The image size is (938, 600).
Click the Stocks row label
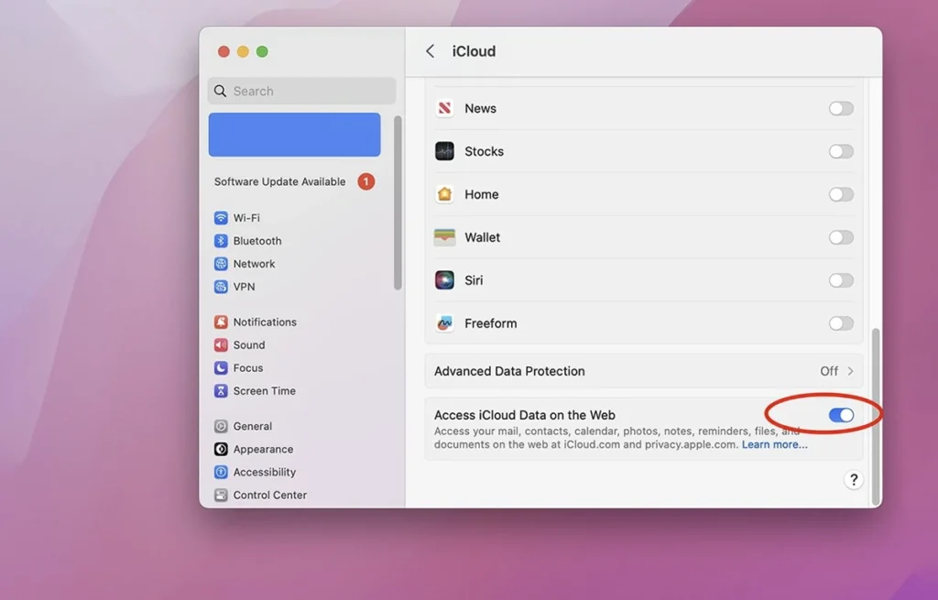pos(484,151)
